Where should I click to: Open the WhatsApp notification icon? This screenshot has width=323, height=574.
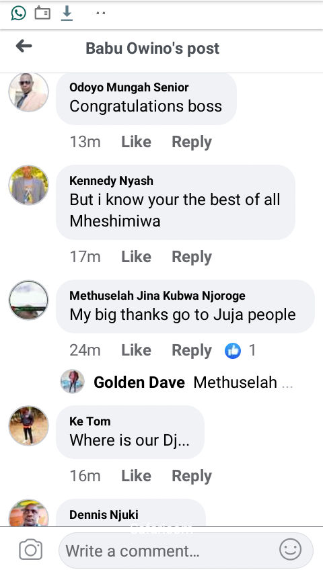(18, 13)
